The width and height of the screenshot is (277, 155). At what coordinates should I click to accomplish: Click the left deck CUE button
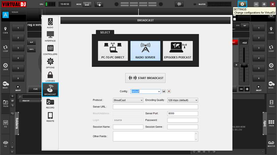click(x=35, y=89)
